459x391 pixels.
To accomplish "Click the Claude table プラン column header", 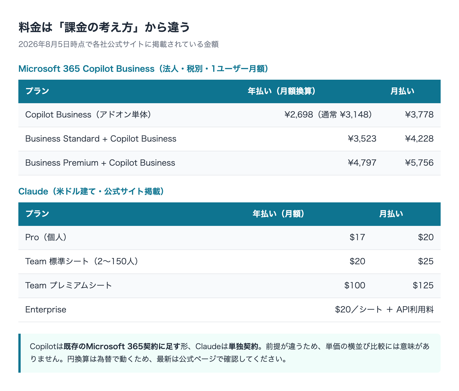I will [37, 214].
